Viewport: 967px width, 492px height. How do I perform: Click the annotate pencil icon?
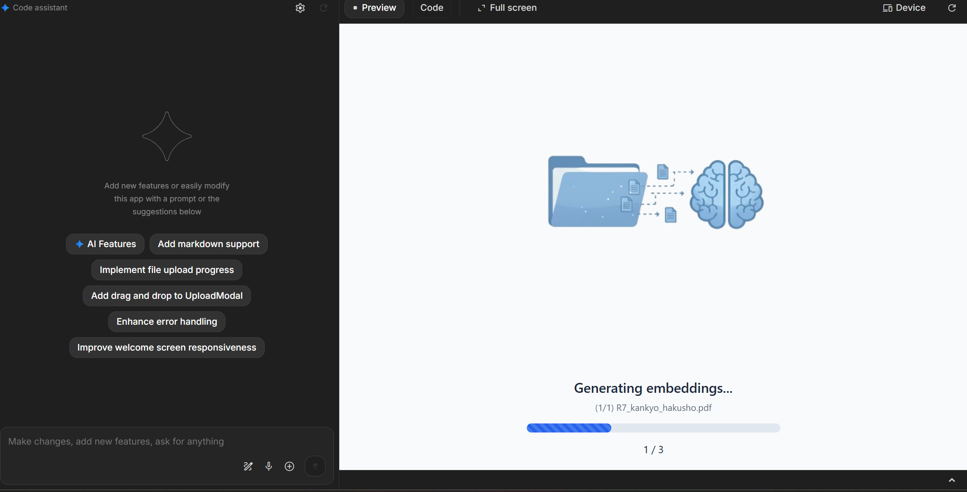click(248, 466)
